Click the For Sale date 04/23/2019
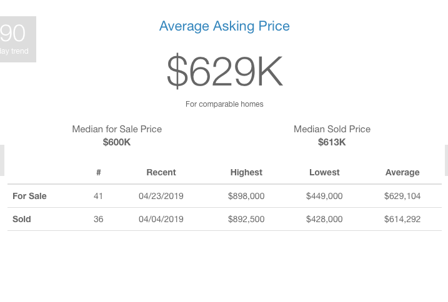Viewport: 448px width, 302px height. click(x=161, y=196)
